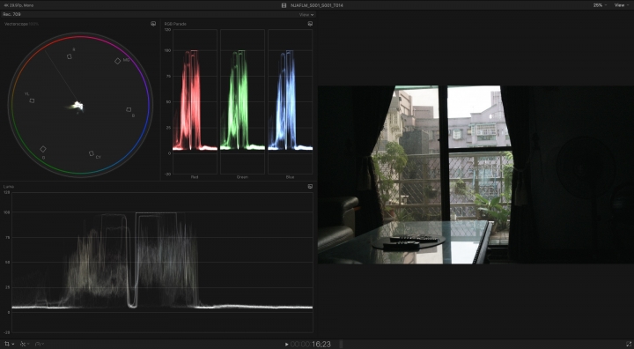Click the 4K 29.97p, Mono format text
Screen dimensions: 634x349
pos(18,5)
